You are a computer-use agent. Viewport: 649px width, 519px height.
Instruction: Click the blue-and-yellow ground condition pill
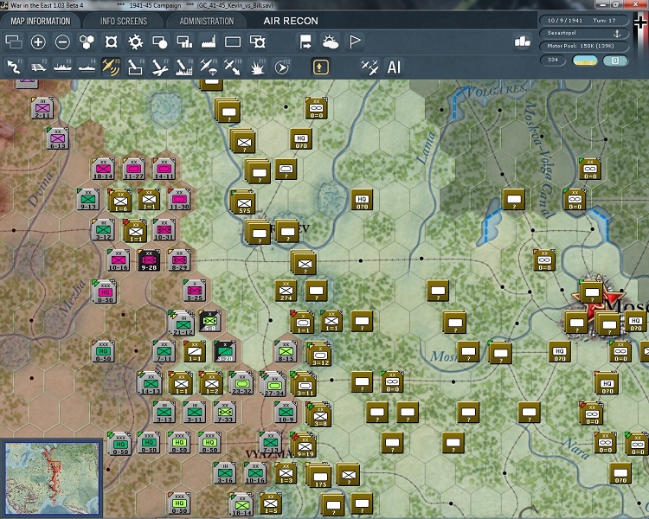click(584, 61)
